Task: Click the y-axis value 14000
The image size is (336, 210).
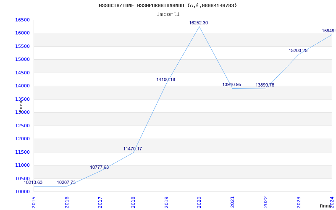Action: [x=22, y=86]
